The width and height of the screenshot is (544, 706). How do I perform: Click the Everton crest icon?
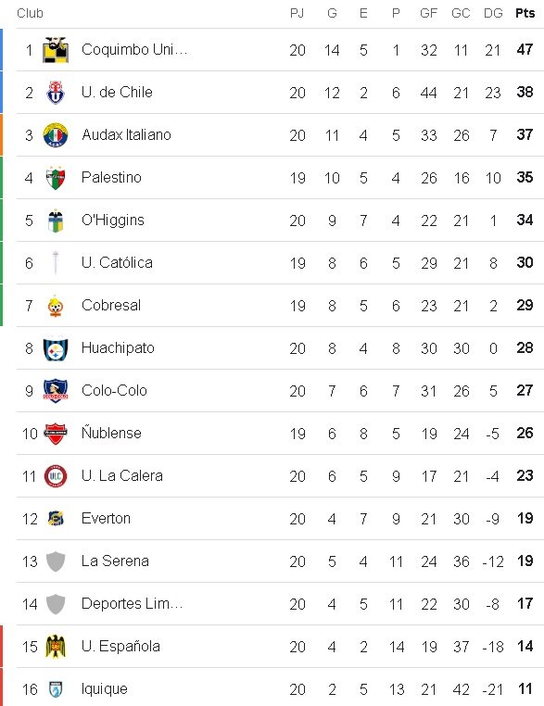point(56,519)
